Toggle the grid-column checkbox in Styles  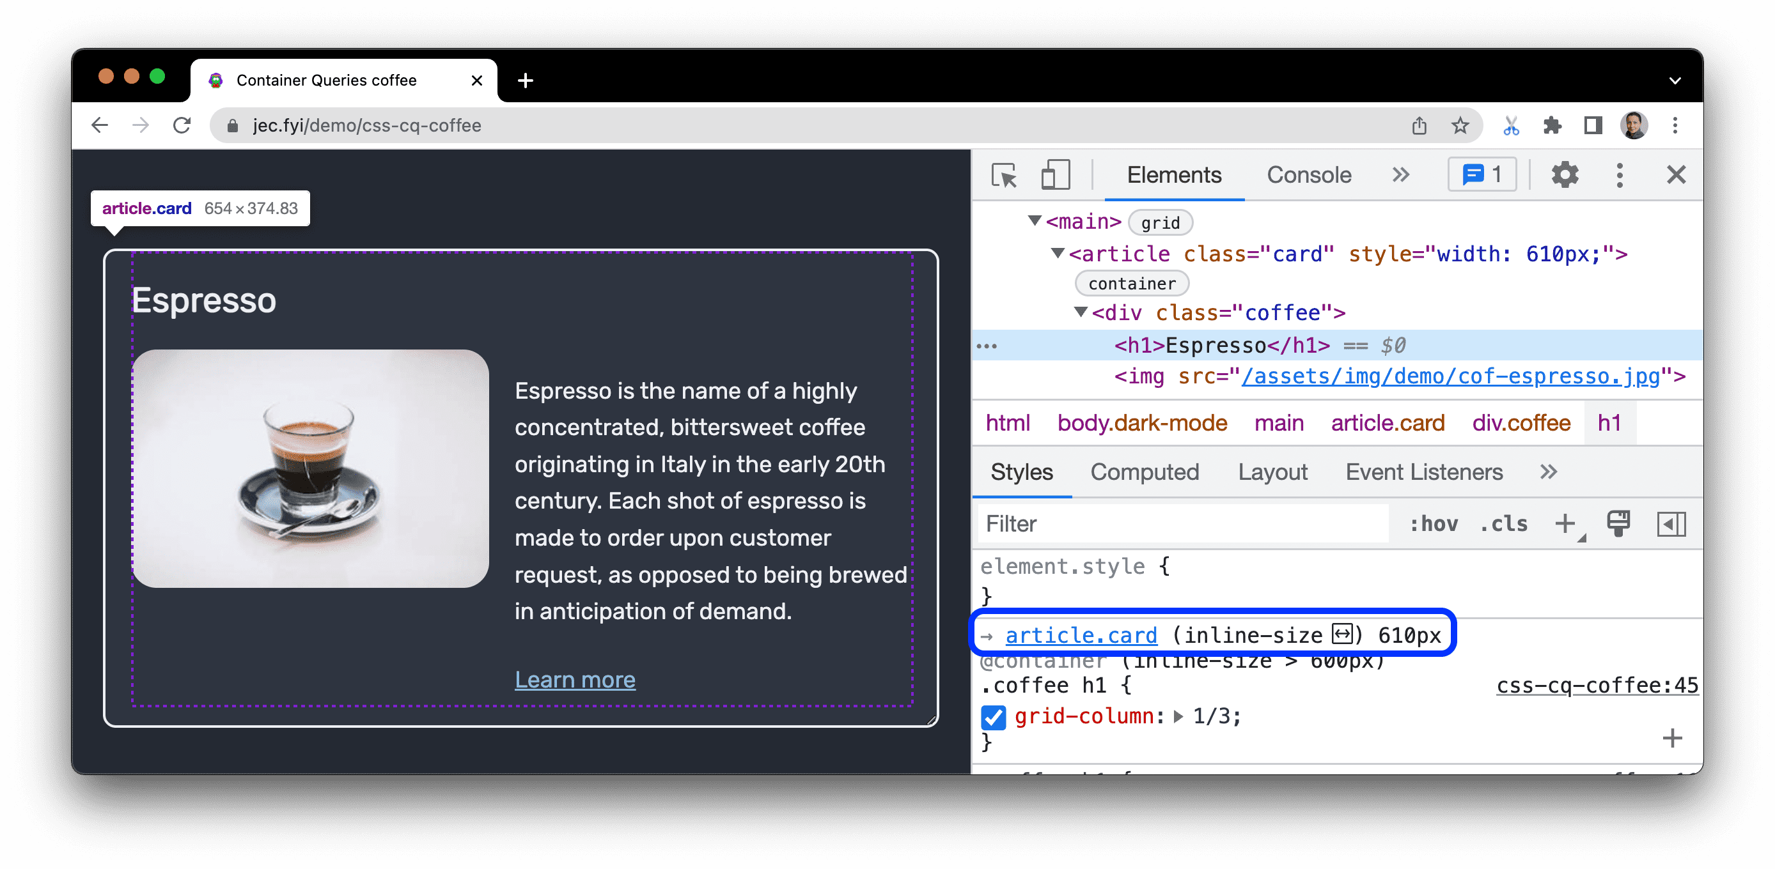tap(994, 715)
